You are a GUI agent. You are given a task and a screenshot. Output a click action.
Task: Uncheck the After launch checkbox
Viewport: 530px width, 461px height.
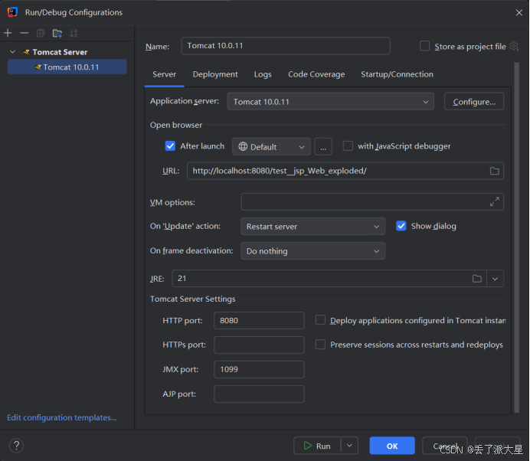click(170, 146)
